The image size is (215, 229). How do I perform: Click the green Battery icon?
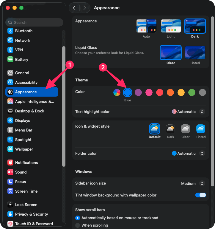10,59
